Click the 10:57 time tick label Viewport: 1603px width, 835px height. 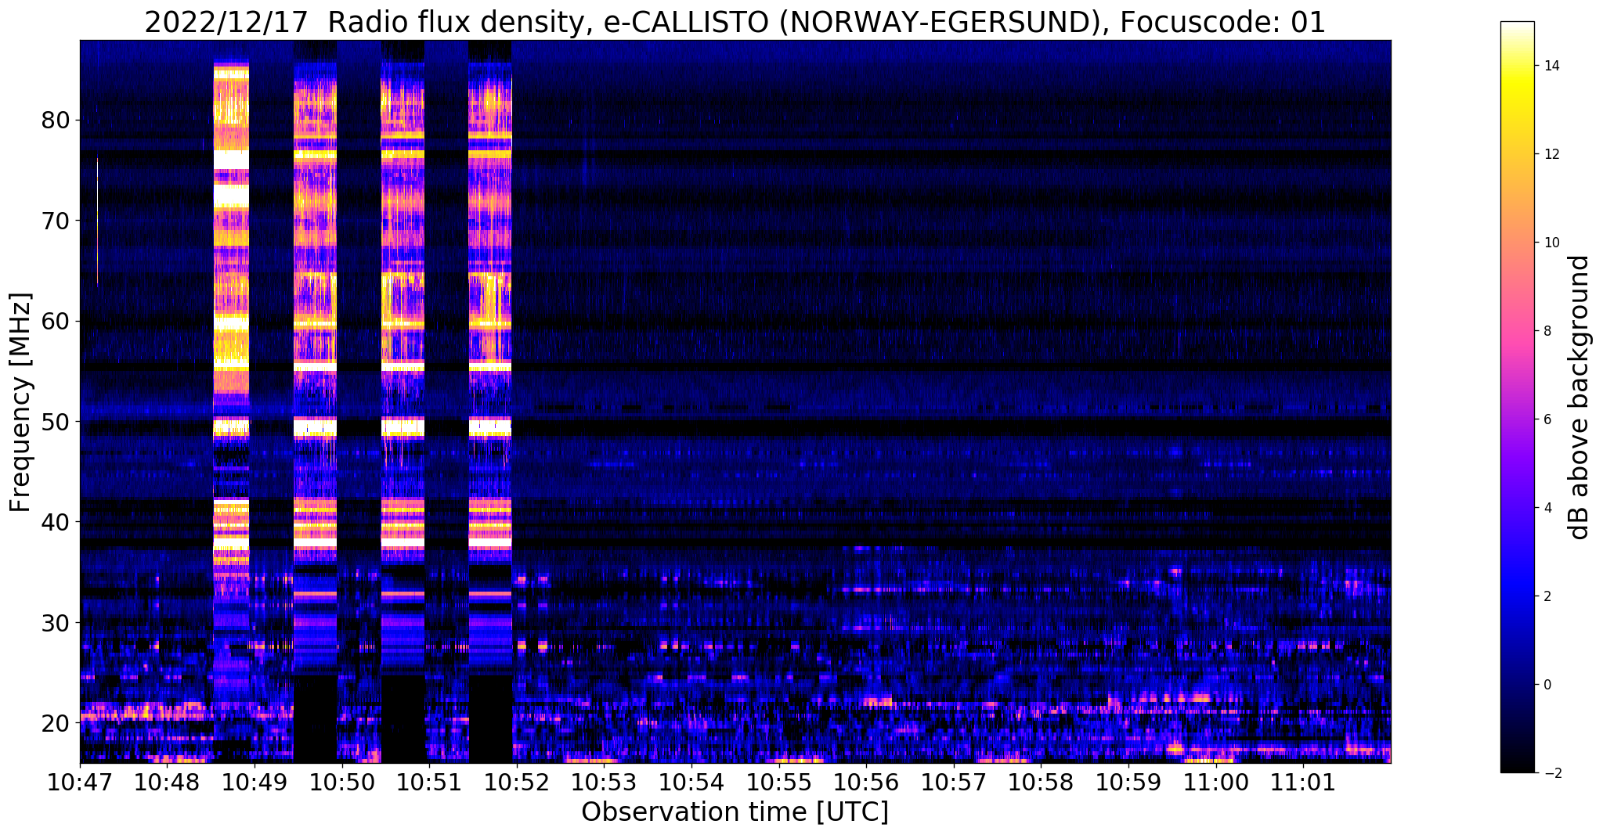954,781
